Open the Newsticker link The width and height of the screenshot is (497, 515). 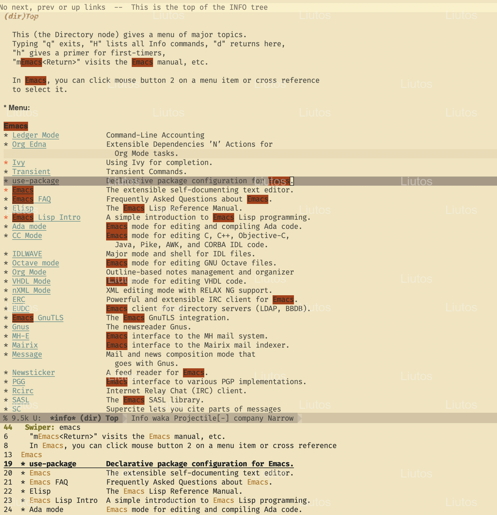point(34,373)
